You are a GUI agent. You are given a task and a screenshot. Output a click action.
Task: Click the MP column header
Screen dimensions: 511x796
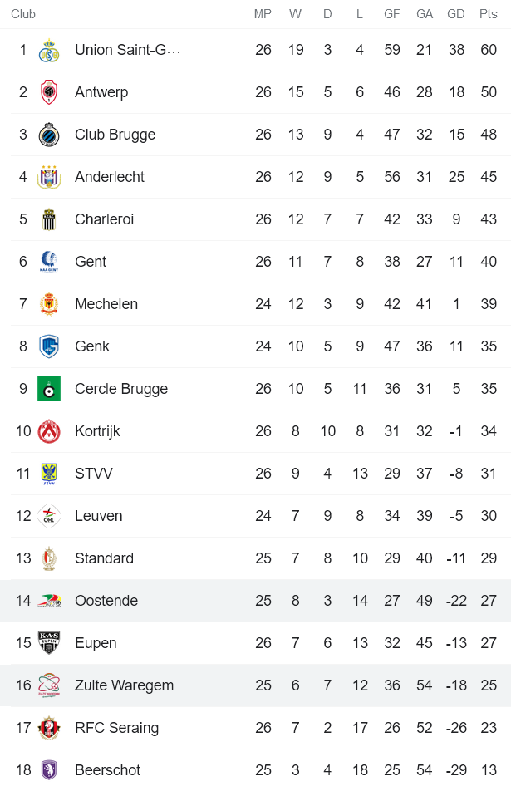pos(263,14)
